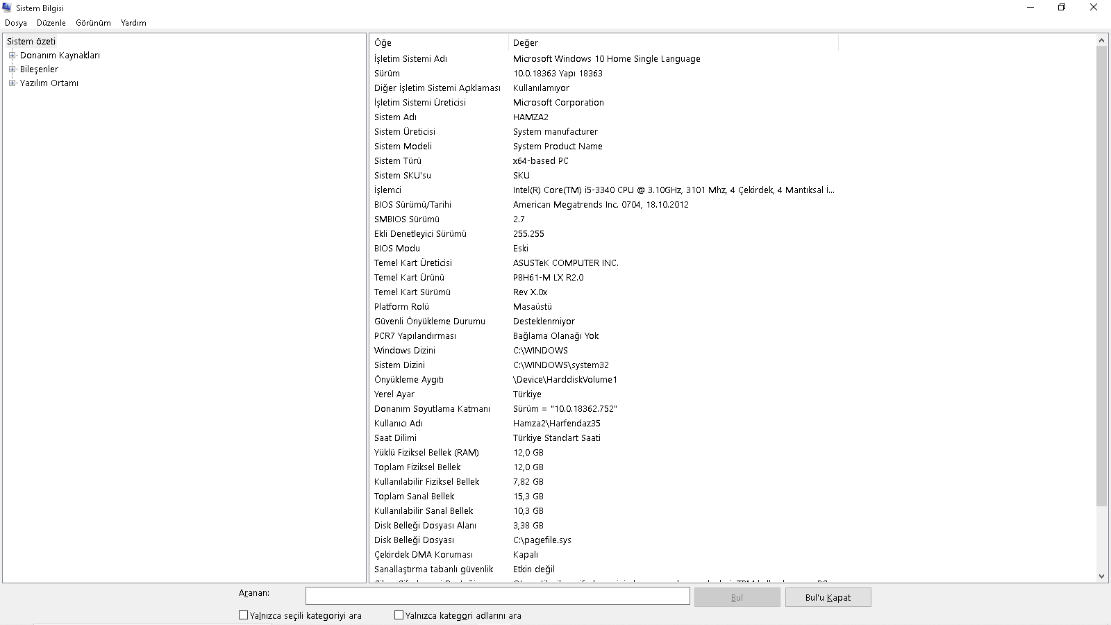Image resolution: width=1111 pixels, height=625 pixels.
Task: Click the P8H61-M LX R2.0 value
Action: 548,278
